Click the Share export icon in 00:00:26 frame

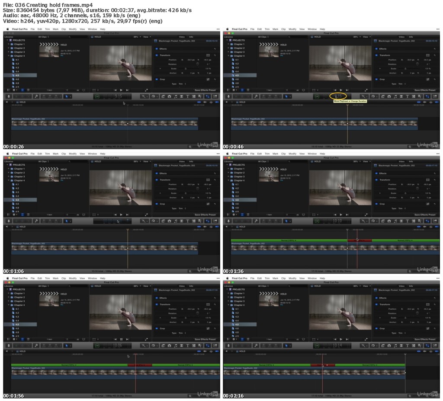coord(215,96)
